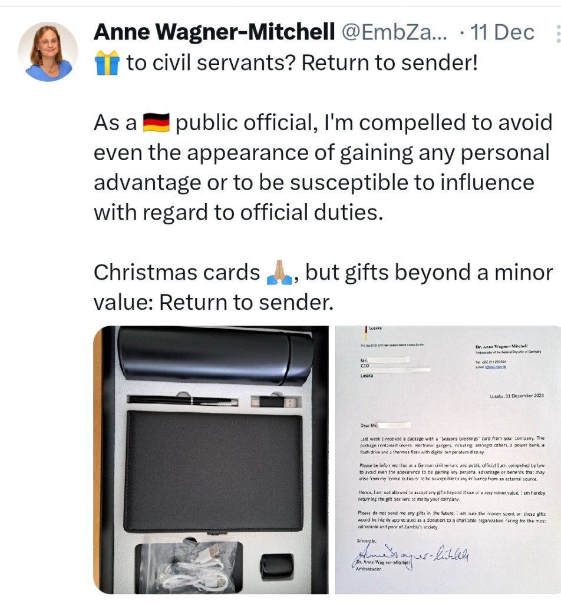Click the USB flash drive in the photo
The height and width of the screenshot is (603, 561).
[276, 402]
